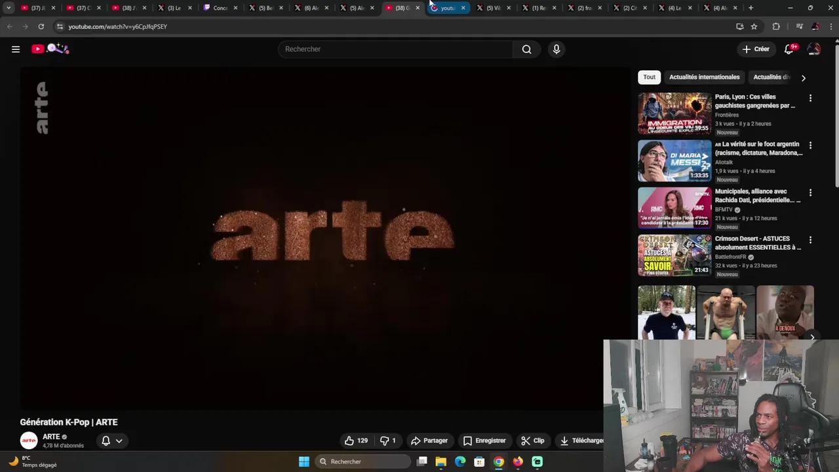Open Microsoft Edge from taskbar

pyautogui.click(x=460, y=462)
